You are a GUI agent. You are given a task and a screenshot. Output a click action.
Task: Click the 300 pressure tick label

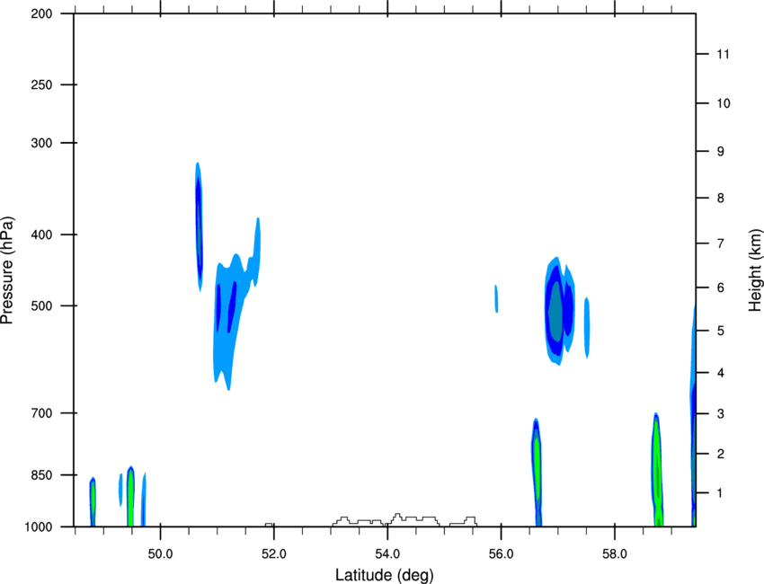[41, 143]
